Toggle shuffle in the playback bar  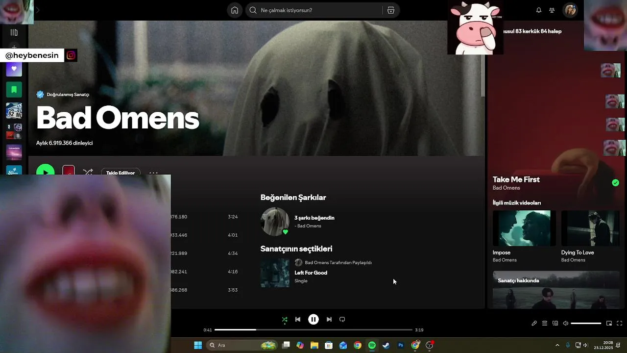[x=285, y=319]
